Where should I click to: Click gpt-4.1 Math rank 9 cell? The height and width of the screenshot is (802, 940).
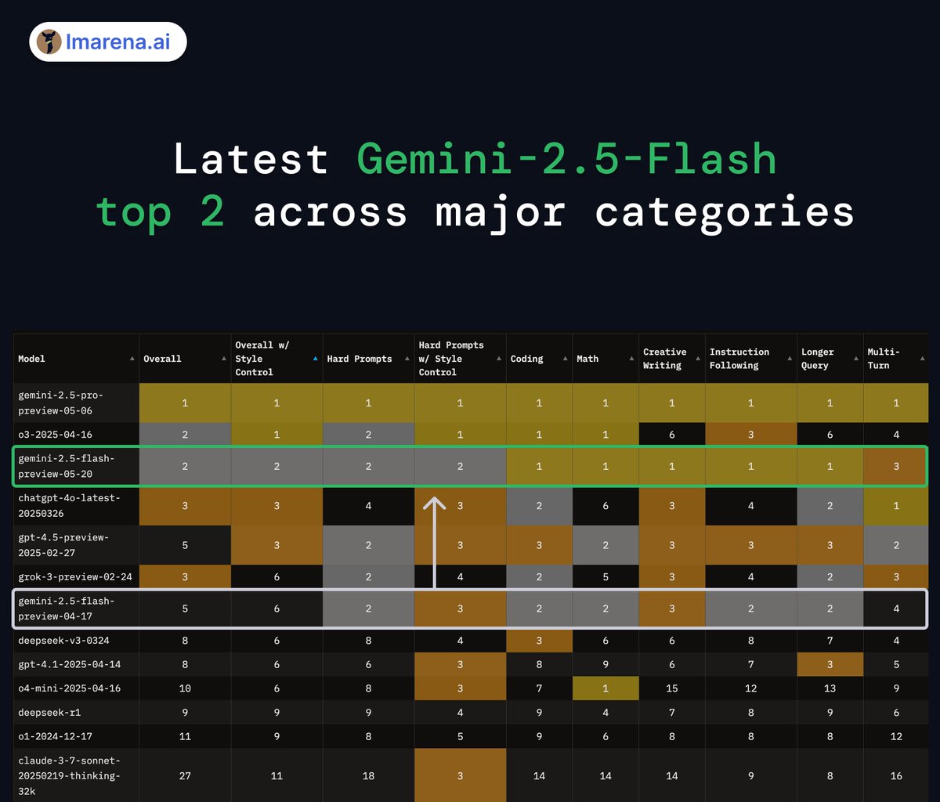pos(606,664)
